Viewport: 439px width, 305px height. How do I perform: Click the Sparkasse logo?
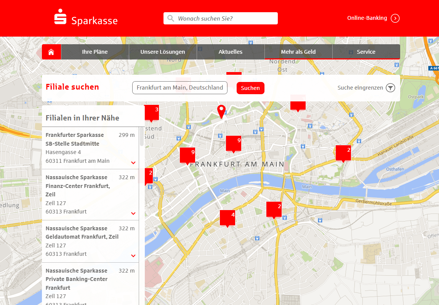(x=86, y=18)
